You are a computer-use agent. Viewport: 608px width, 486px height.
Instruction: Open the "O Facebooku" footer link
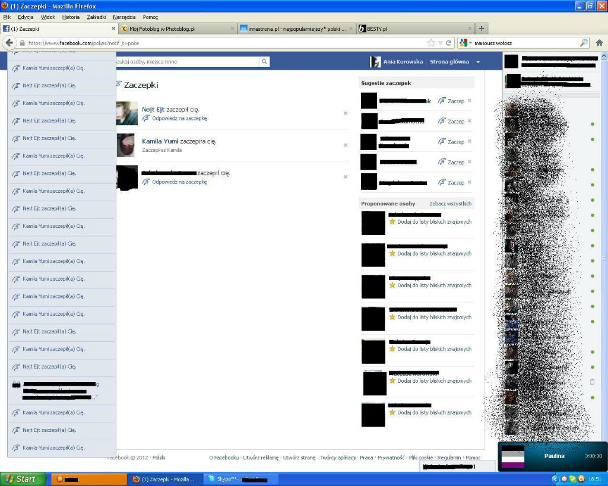[x=224, y=458]
